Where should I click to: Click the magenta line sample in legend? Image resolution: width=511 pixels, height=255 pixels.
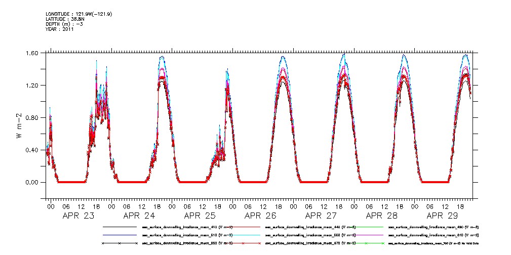(366, 235)
